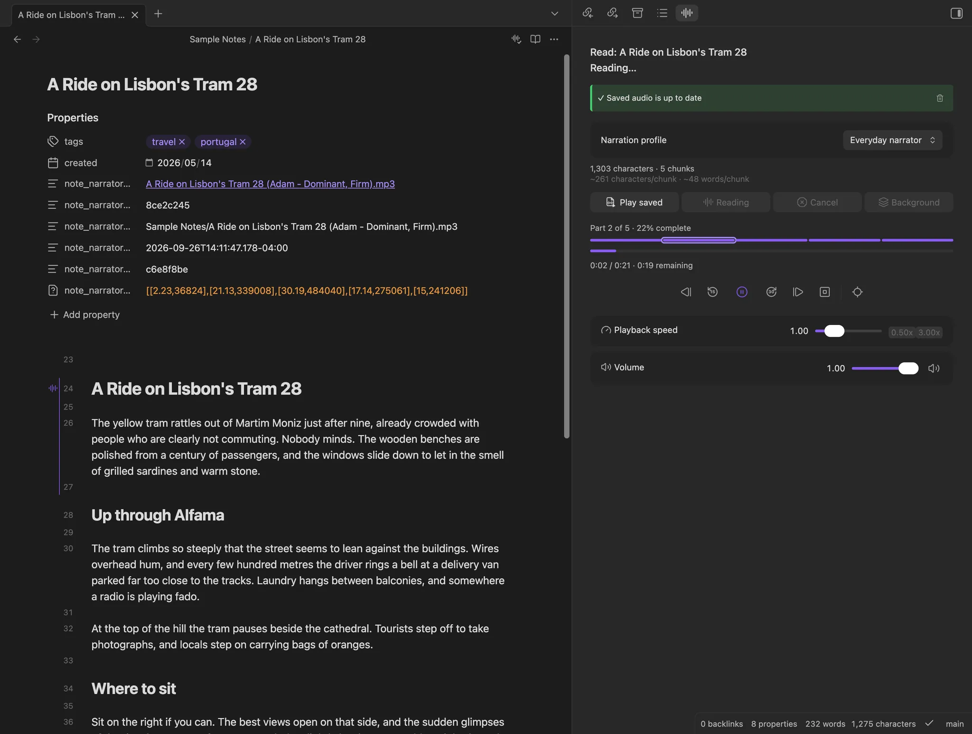Remove the travel tag
This screenshot has width=972, height=734.
click(182, 142)
